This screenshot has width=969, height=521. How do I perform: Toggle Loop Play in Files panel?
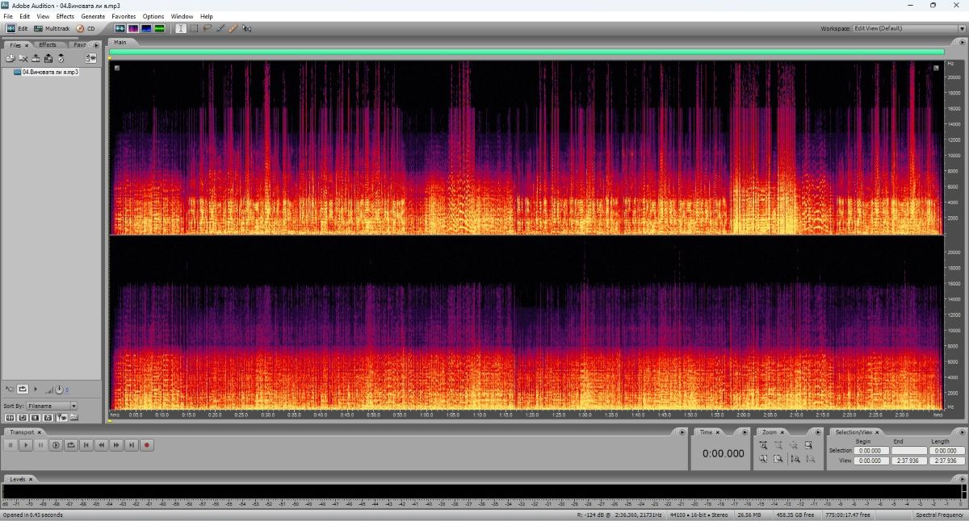tap(23, 390)
